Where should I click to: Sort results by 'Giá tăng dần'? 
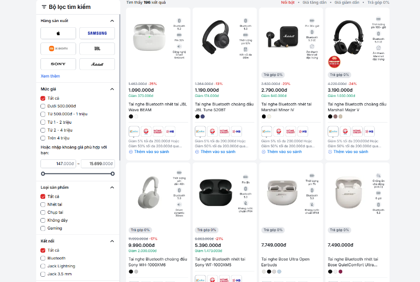coord(314,3)
